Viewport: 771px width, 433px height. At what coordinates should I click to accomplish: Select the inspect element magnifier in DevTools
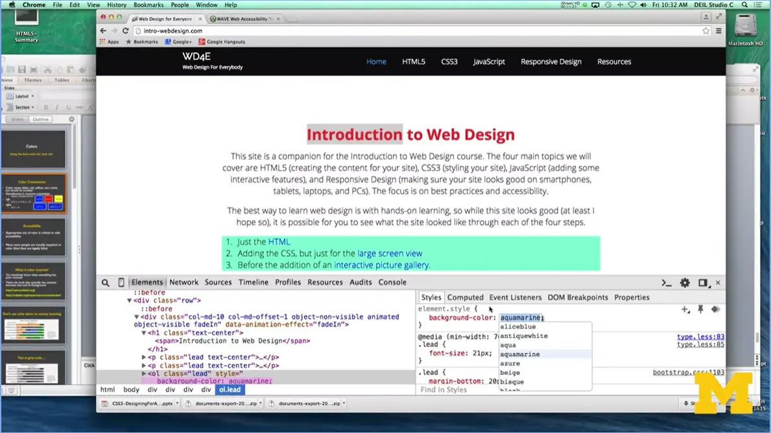point(104,282)
